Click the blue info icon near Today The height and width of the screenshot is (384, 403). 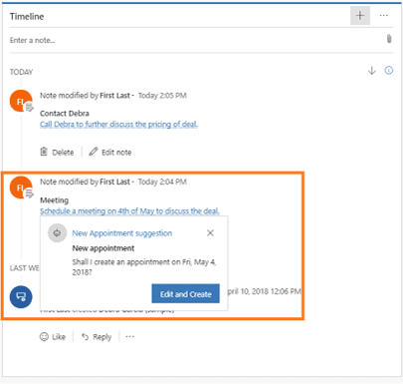(389, 71)
